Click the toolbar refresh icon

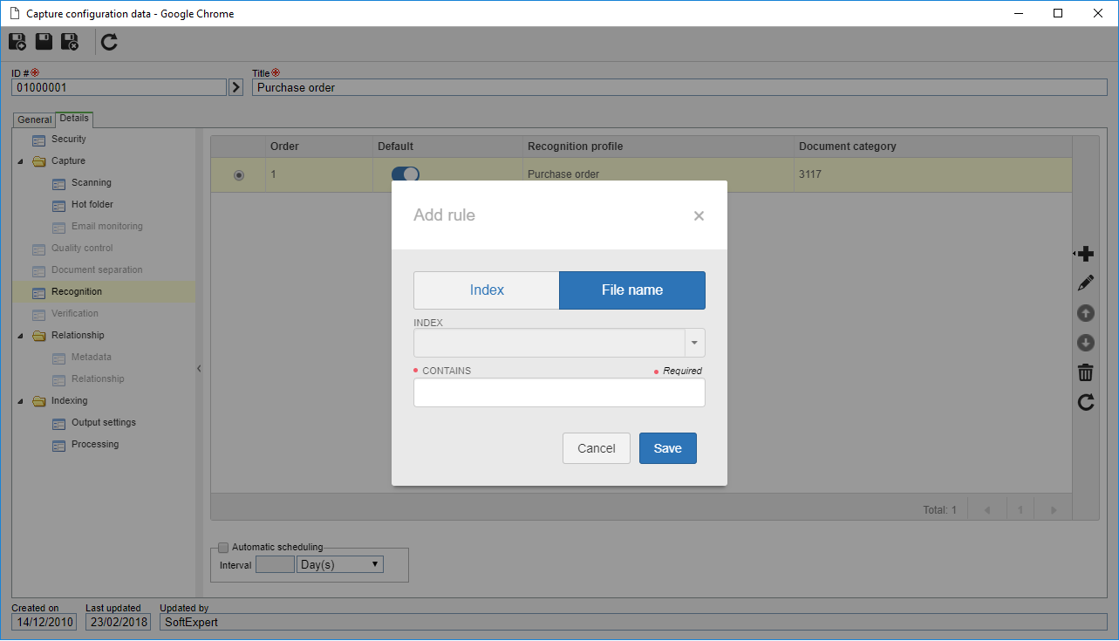(x=109, y=42)
